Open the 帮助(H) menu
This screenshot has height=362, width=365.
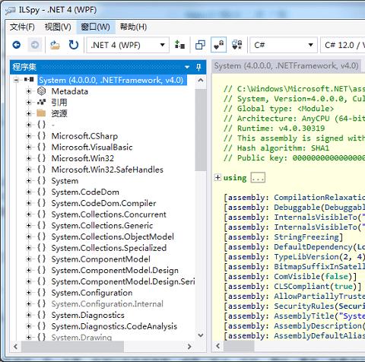coord(133,27)
